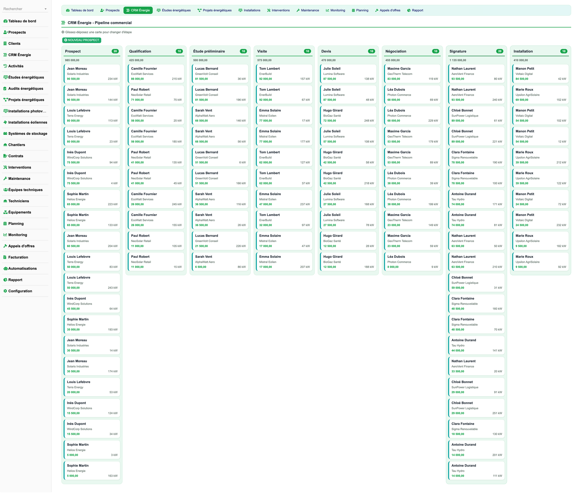
Task: Open CRM Énergie in the sidebar
Action: pyautogui.click(x=25, y=55)
